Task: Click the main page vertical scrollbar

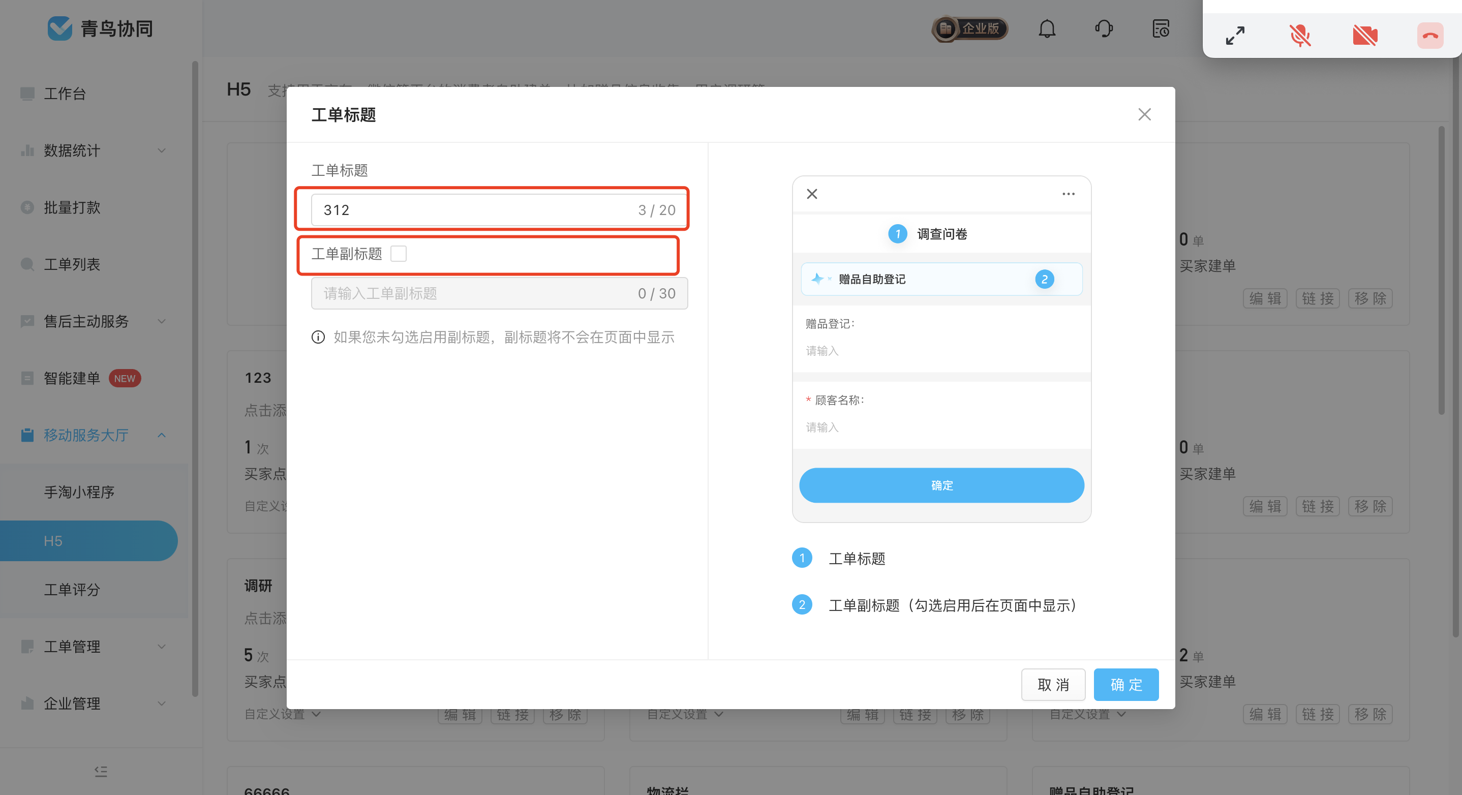Action: (1441, 271)
